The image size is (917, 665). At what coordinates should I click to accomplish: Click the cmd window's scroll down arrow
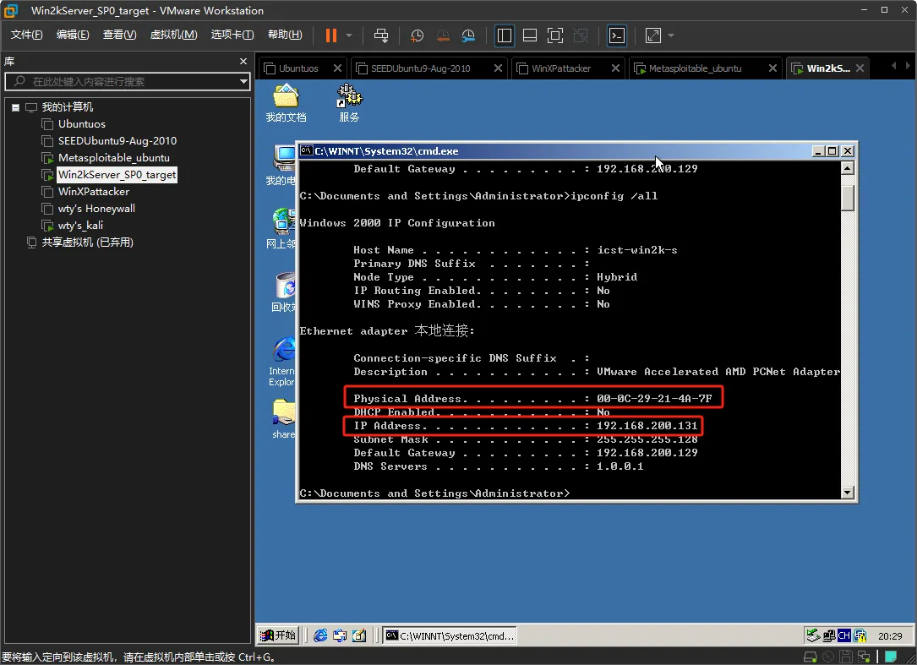tap(848, 493)
